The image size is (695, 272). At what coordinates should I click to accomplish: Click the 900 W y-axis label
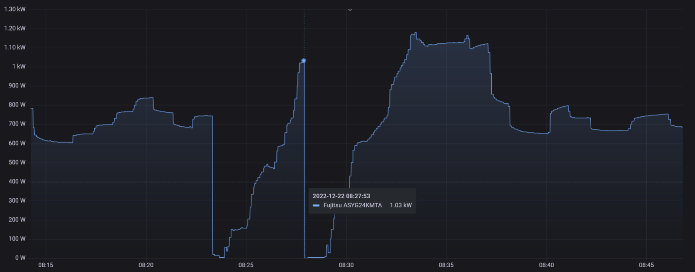[x=17, y=85]
